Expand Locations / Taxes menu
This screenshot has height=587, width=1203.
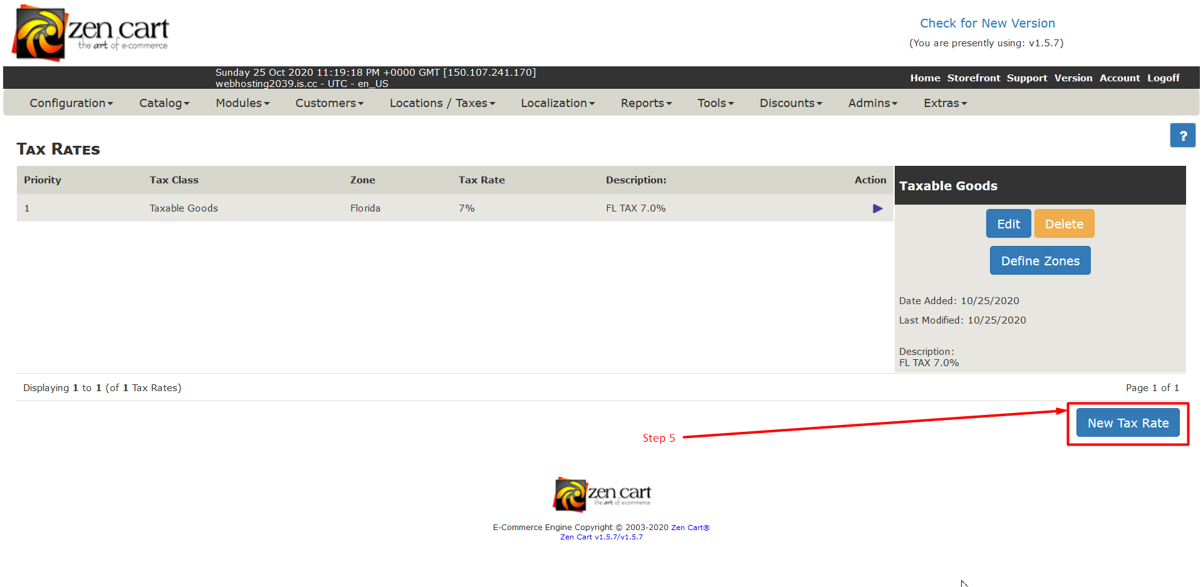(442, 103)
